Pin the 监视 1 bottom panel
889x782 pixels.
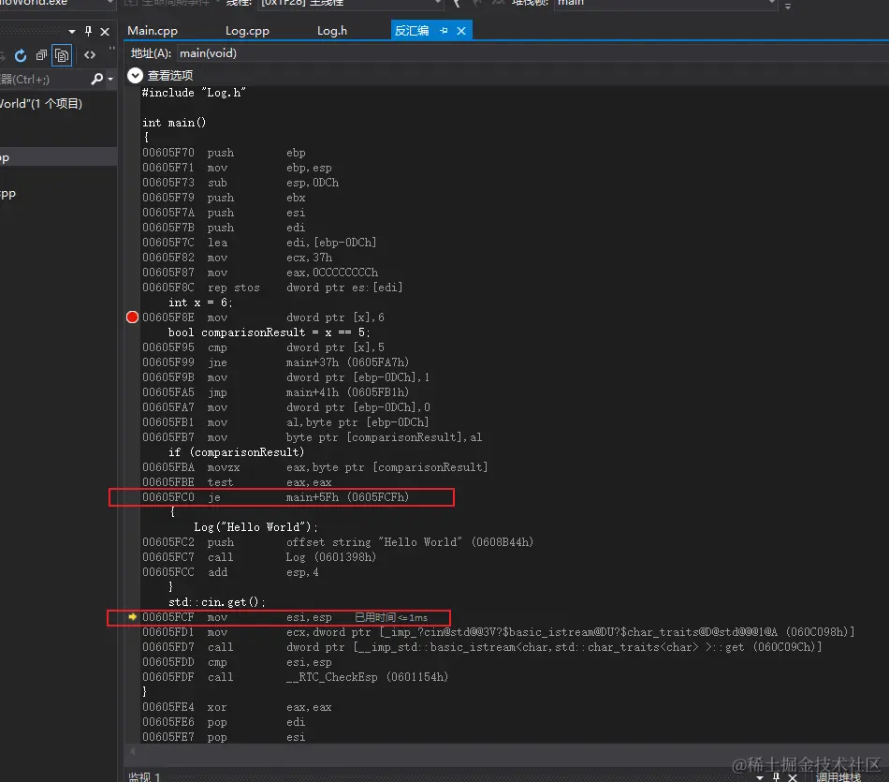[776, 776]
